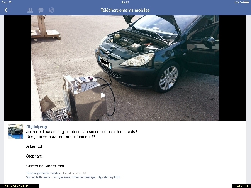The width and height of the screenshot is (251, 188).
Task: Open the Téléchargements mobiles album link
Action: click(x=43, y=173)
